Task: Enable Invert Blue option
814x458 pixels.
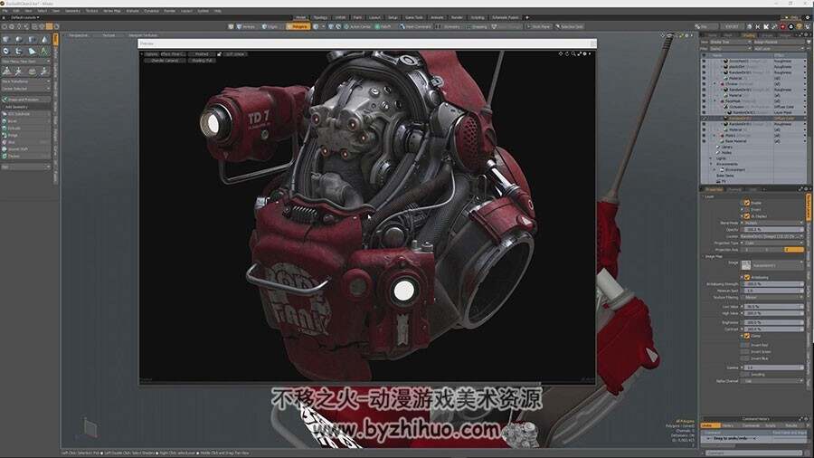Action: (744, 358)
